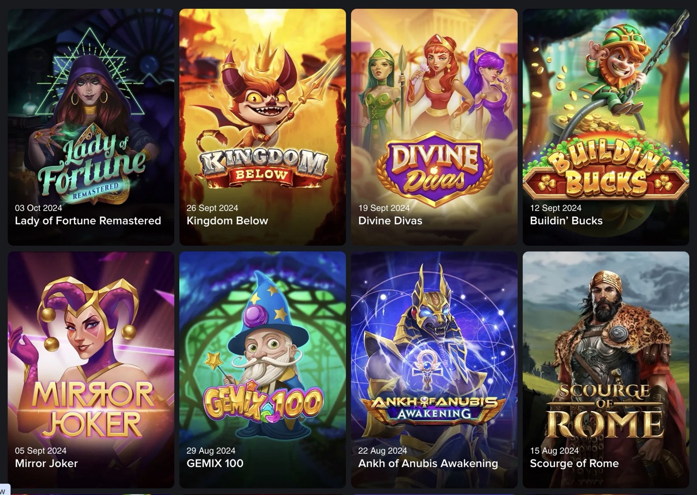Click the 'Buildin' Bucks' title text

[566, 221]
